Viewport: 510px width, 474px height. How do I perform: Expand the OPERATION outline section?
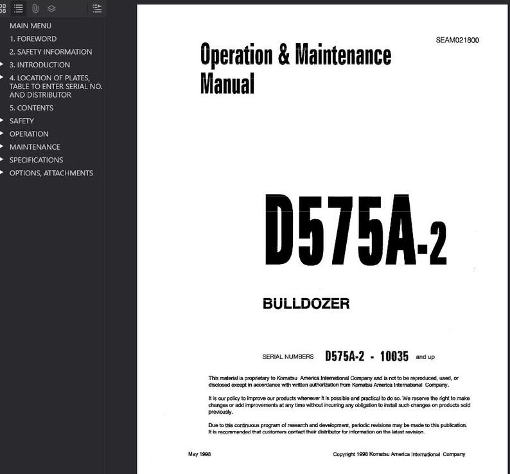click(x=2, y=134)
